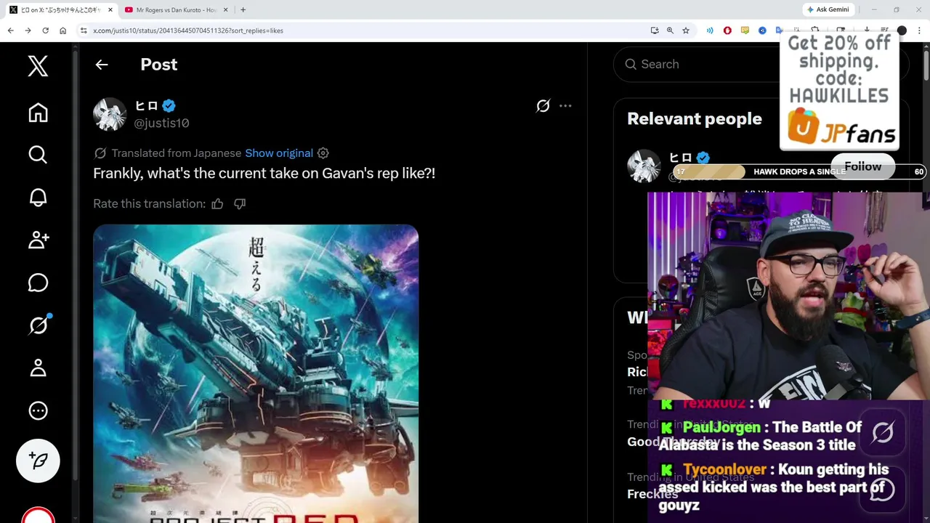This screenshot has width=930, height=523.
Task: Install app icon in the address bar
Action: coord(655,31)
